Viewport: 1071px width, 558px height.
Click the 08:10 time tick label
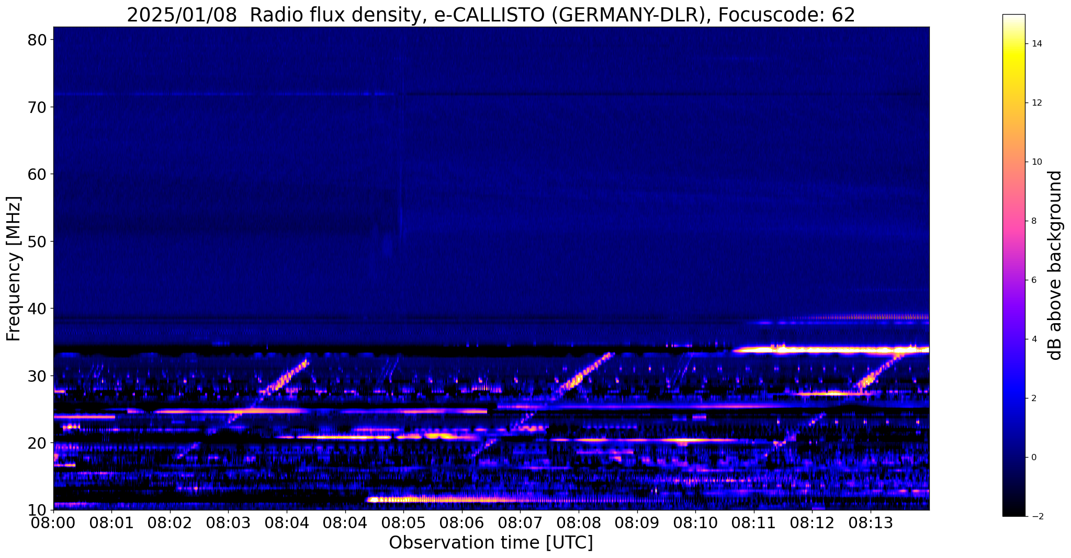pyautogui.click(x=695, y=522)
